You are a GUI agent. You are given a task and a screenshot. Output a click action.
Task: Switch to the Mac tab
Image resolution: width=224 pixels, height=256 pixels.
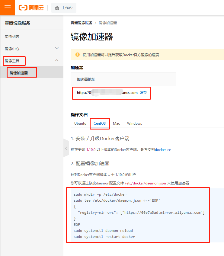(117, 123)
